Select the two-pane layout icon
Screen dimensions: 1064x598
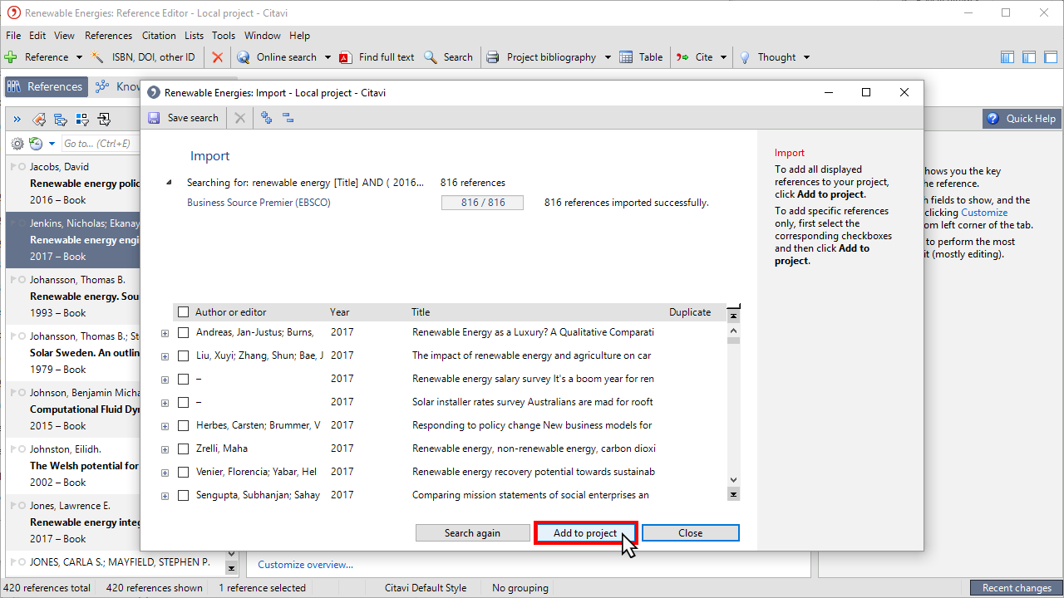(x=1029, y=57)
